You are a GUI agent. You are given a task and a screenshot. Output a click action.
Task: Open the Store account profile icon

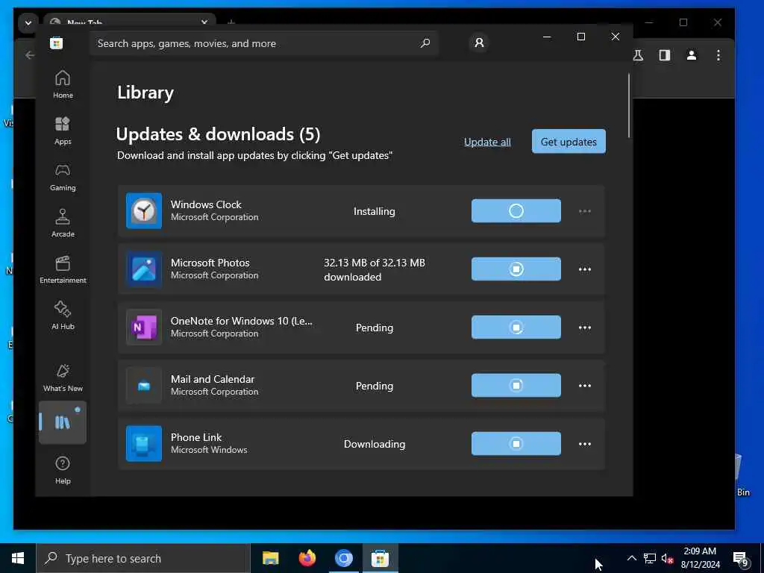479,43
